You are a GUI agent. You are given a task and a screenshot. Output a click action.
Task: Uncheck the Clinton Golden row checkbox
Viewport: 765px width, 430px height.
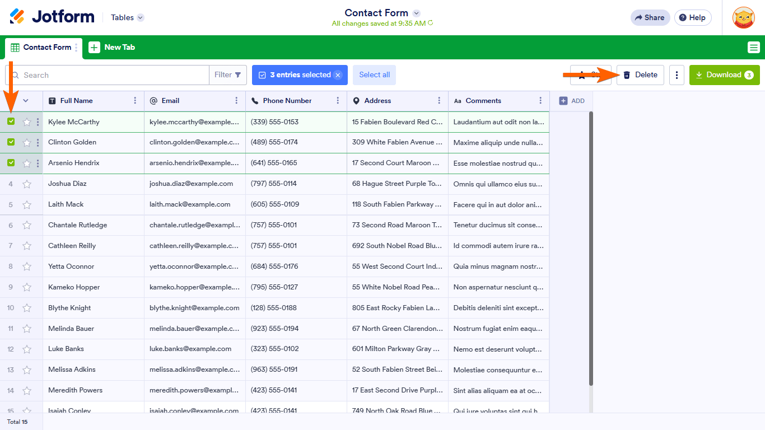coord(11,142)
